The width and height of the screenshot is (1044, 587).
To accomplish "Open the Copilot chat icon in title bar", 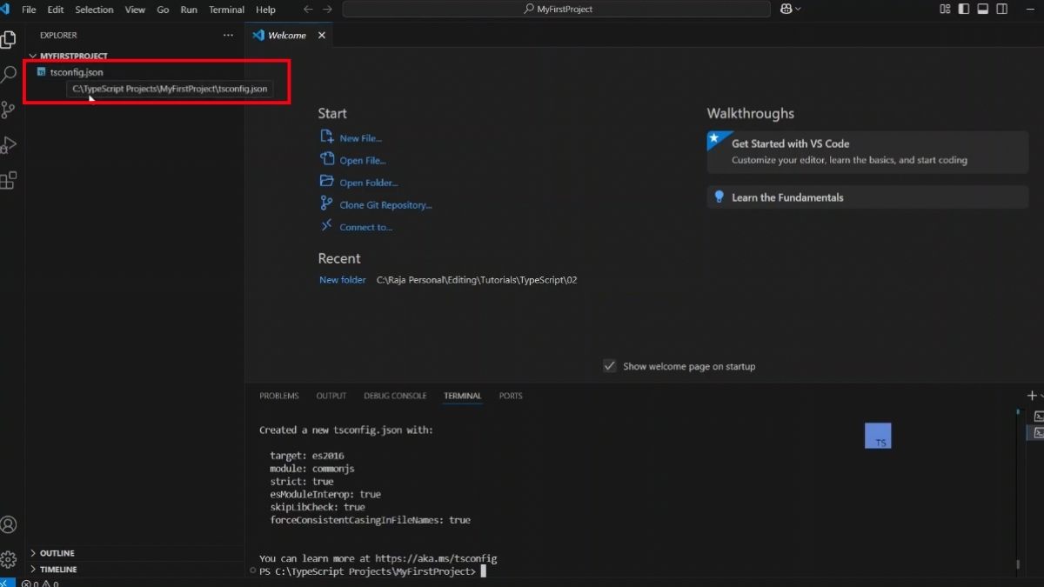I will (x=786, y=9).
